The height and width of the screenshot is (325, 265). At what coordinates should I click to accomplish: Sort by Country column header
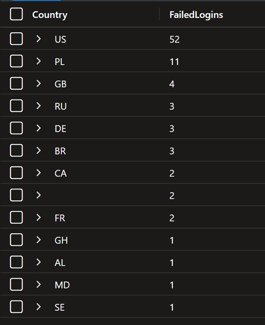(x=50, y=15)
